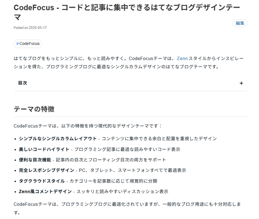This screenshot has width=259, height=219.
Task: Select the plus icon next to 目次
Action: (x=241, y=83)
